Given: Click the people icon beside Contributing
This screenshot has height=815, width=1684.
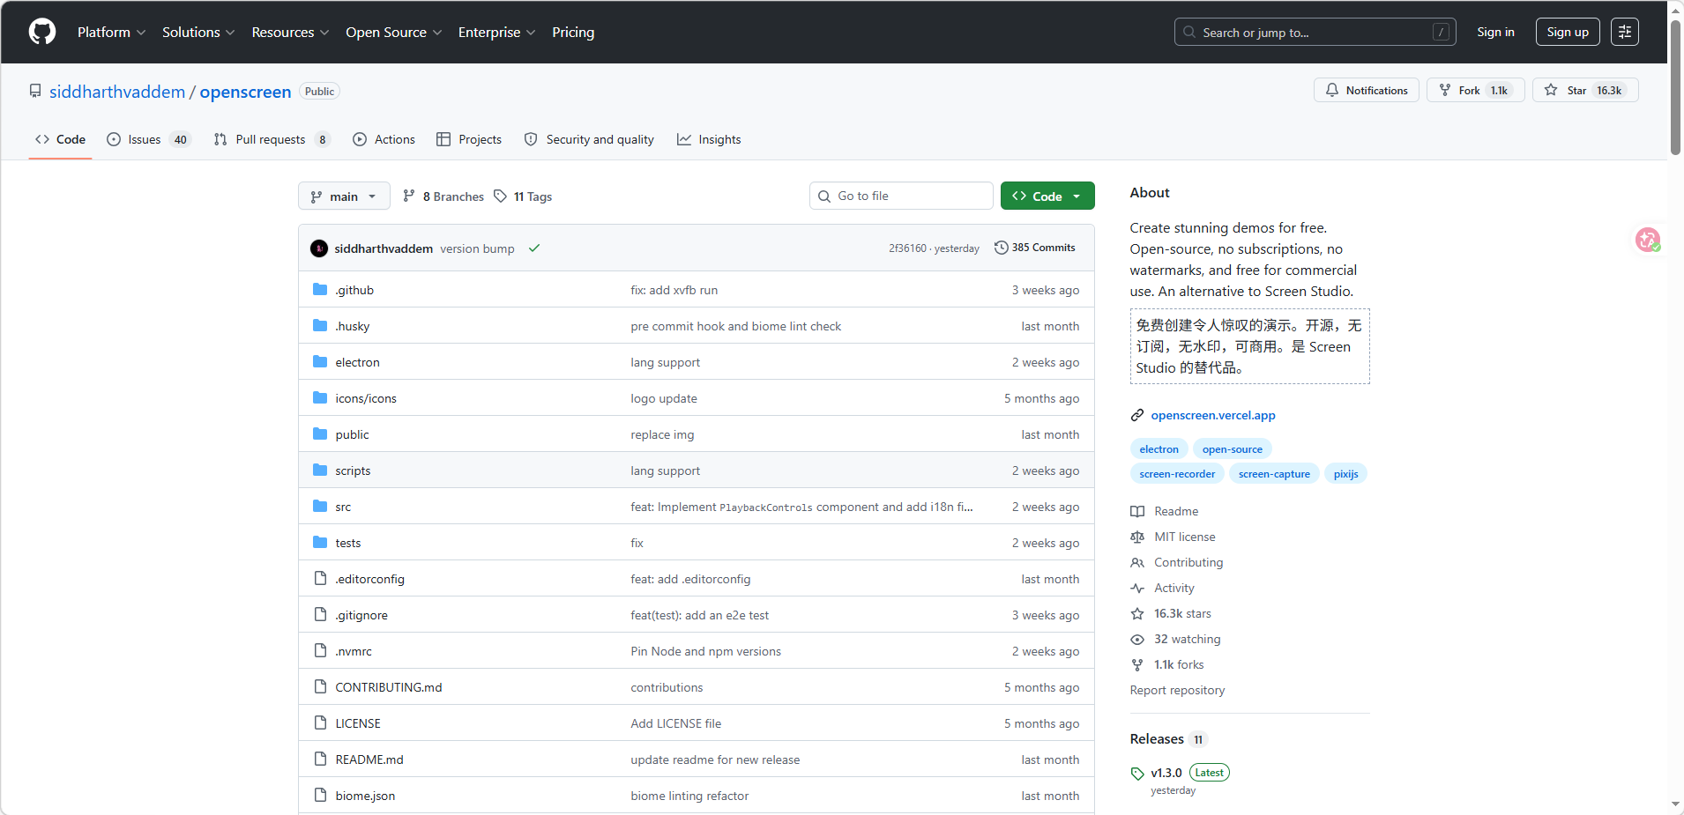Looking at the screenshot, I should point(1137,562).
